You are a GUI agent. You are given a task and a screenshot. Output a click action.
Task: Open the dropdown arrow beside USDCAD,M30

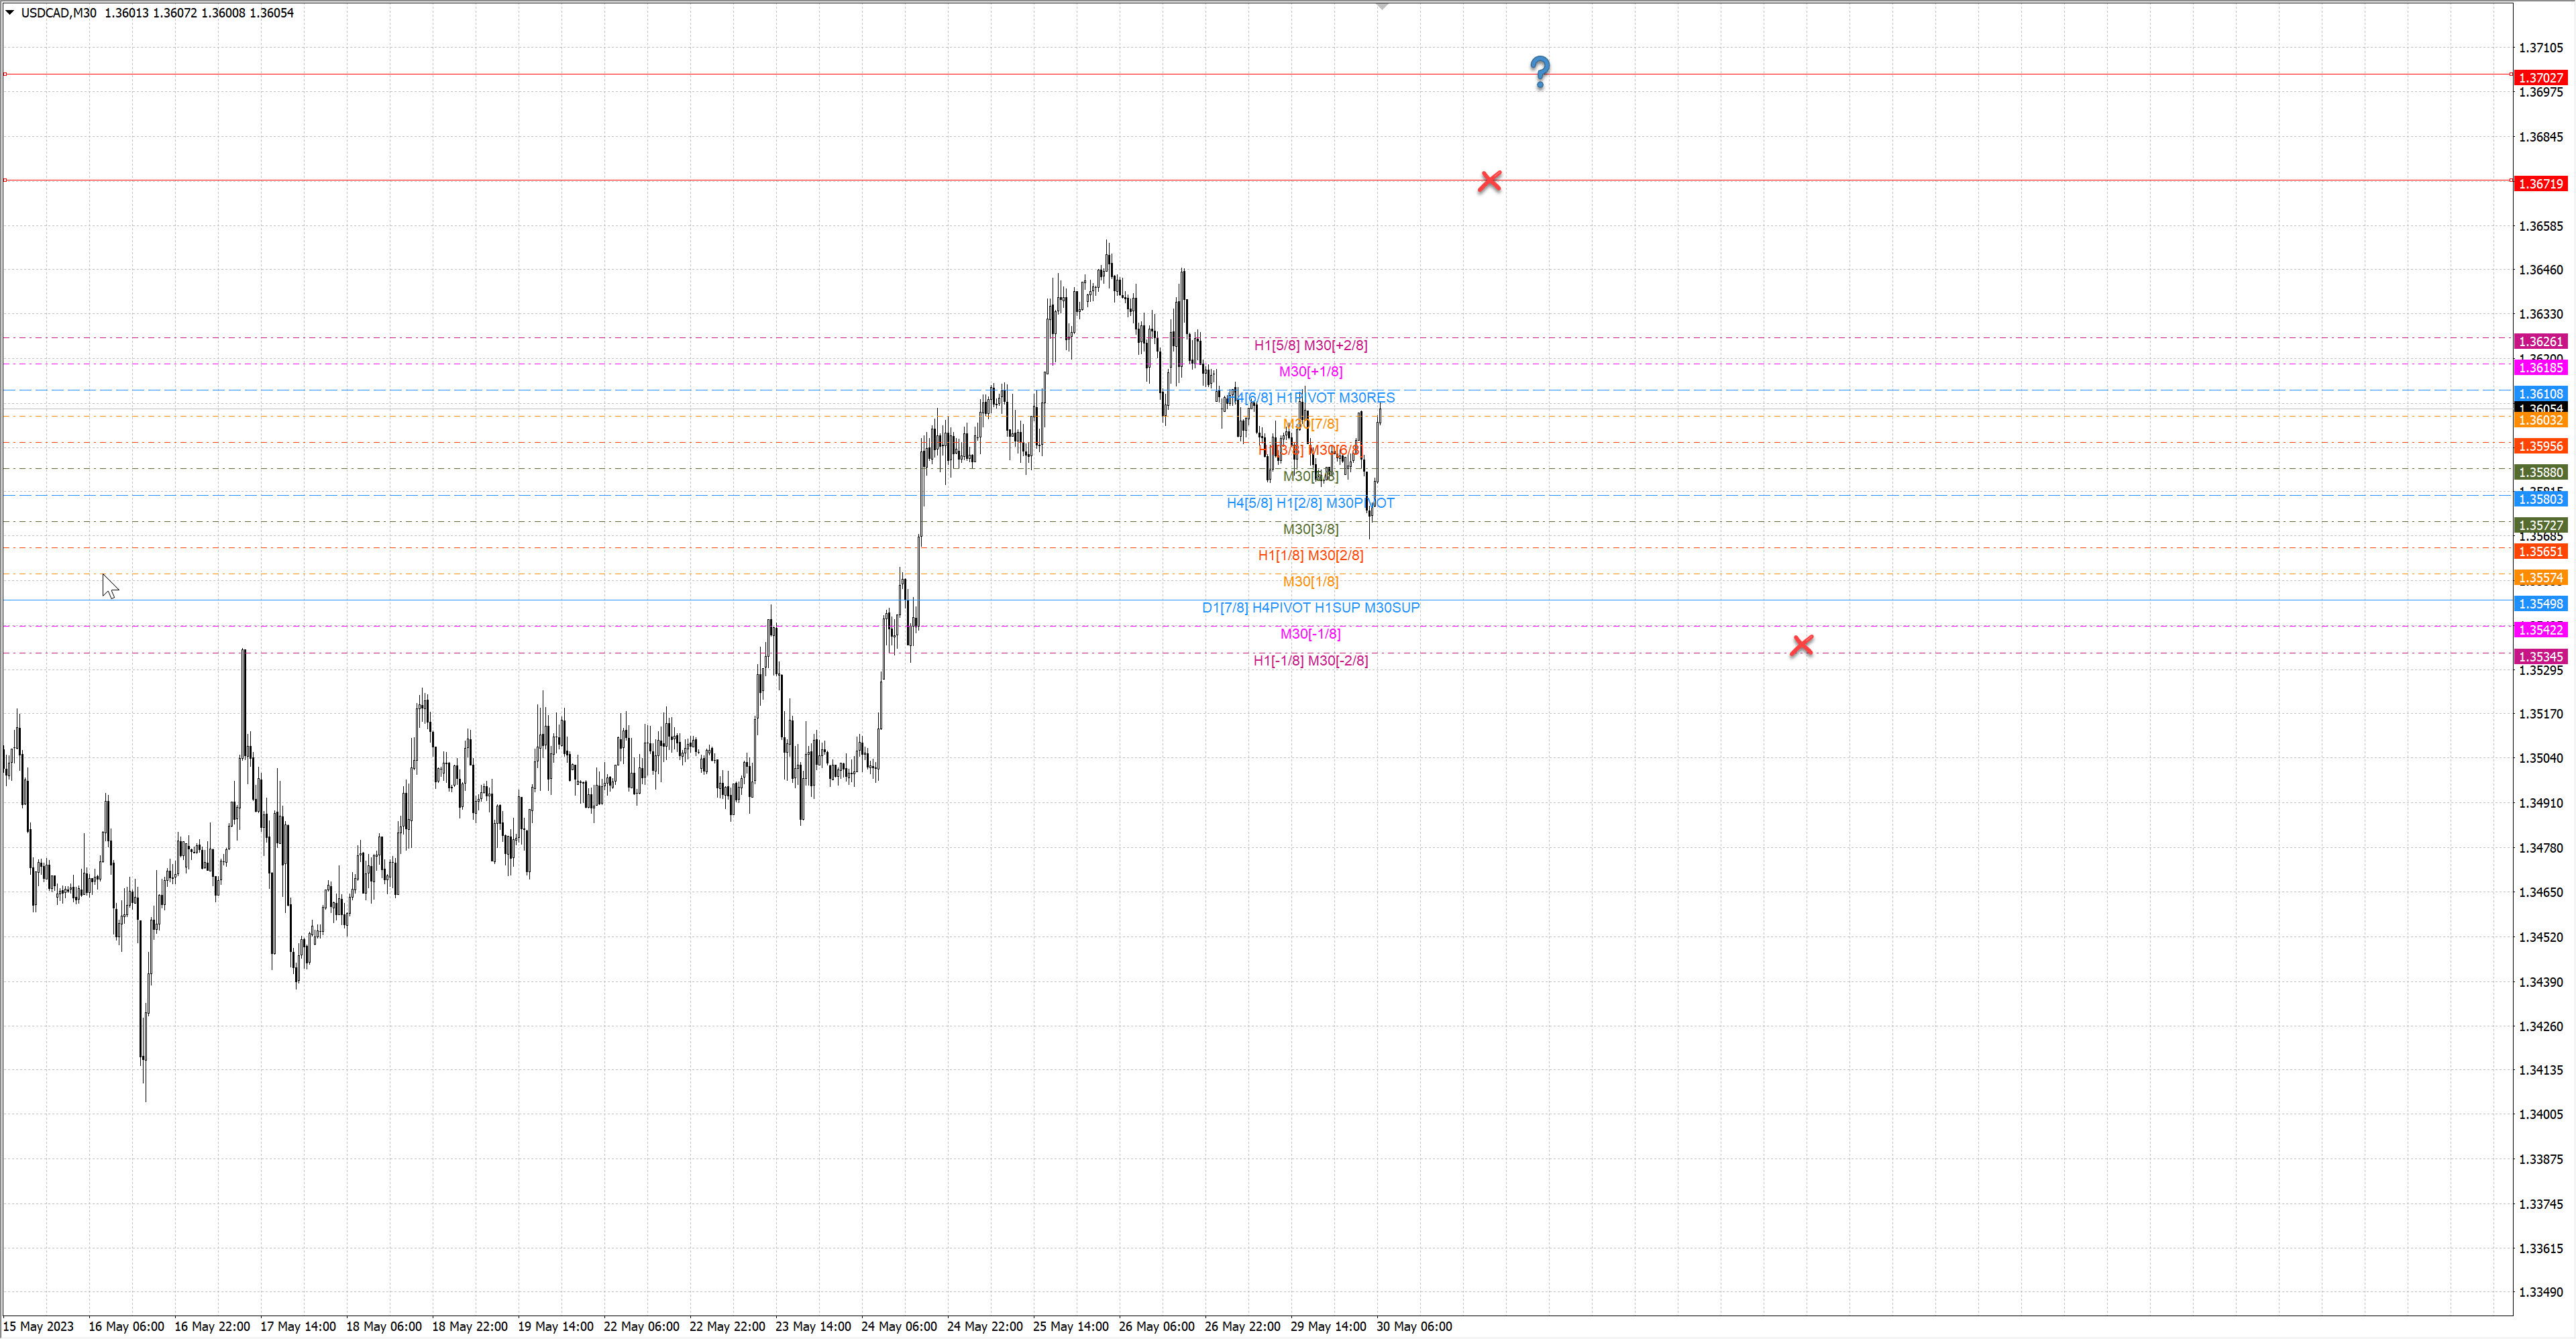(x=10, y=13)
